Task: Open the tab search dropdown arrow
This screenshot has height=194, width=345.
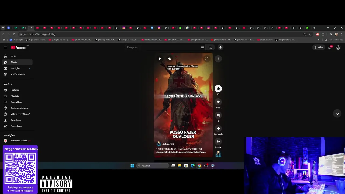Action: tap(3, 28)
